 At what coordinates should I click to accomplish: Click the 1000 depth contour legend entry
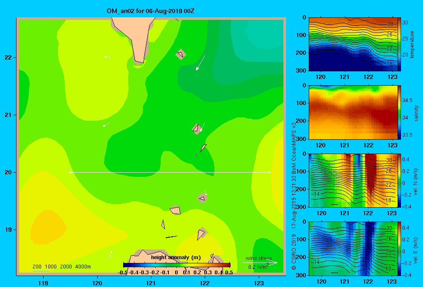[x=51, y=267]
